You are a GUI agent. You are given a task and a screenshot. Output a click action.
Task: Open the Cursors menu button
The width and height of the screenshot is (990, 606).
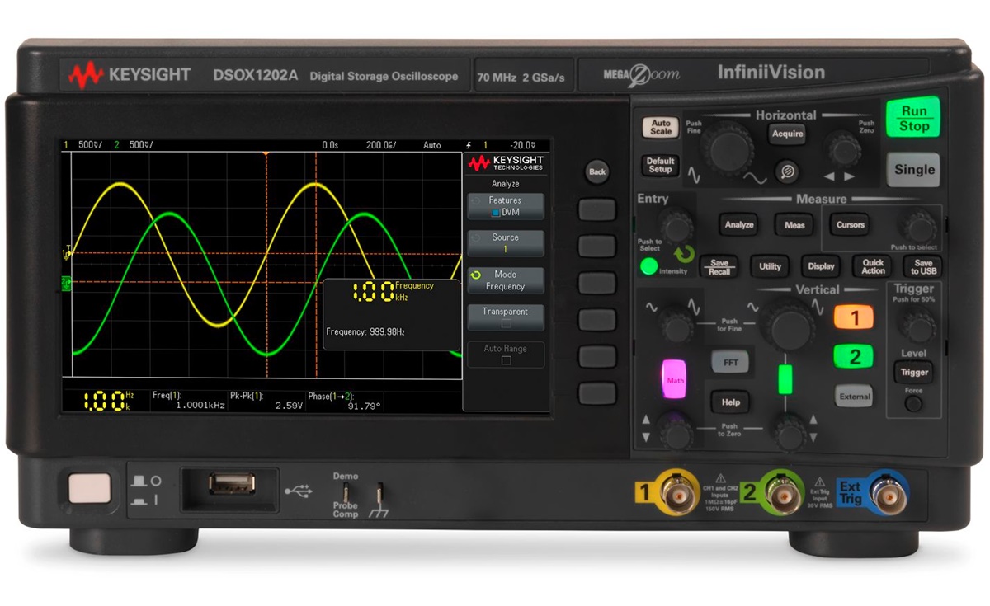[x=850, y=224]
